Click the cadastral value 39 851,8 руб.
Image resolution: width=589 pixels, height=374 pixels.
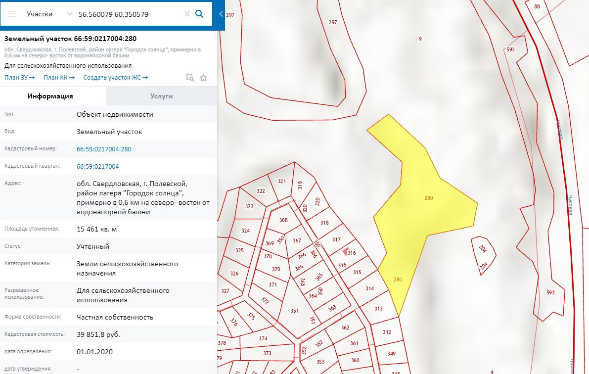click(x=98, y=334)
